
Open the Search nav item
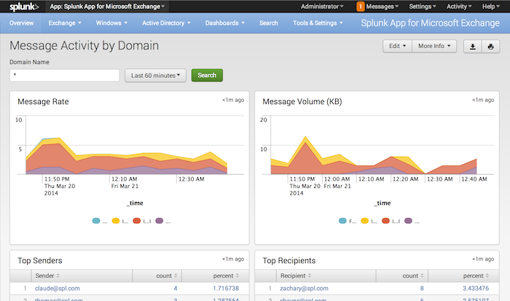point(269,23)
